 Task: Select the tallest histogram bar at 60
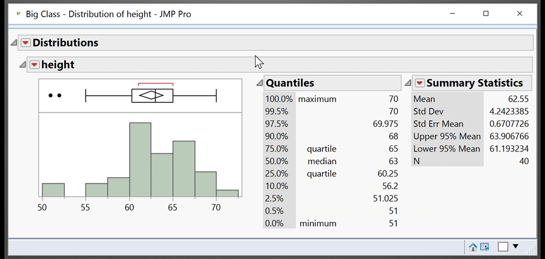click(140, 160)
